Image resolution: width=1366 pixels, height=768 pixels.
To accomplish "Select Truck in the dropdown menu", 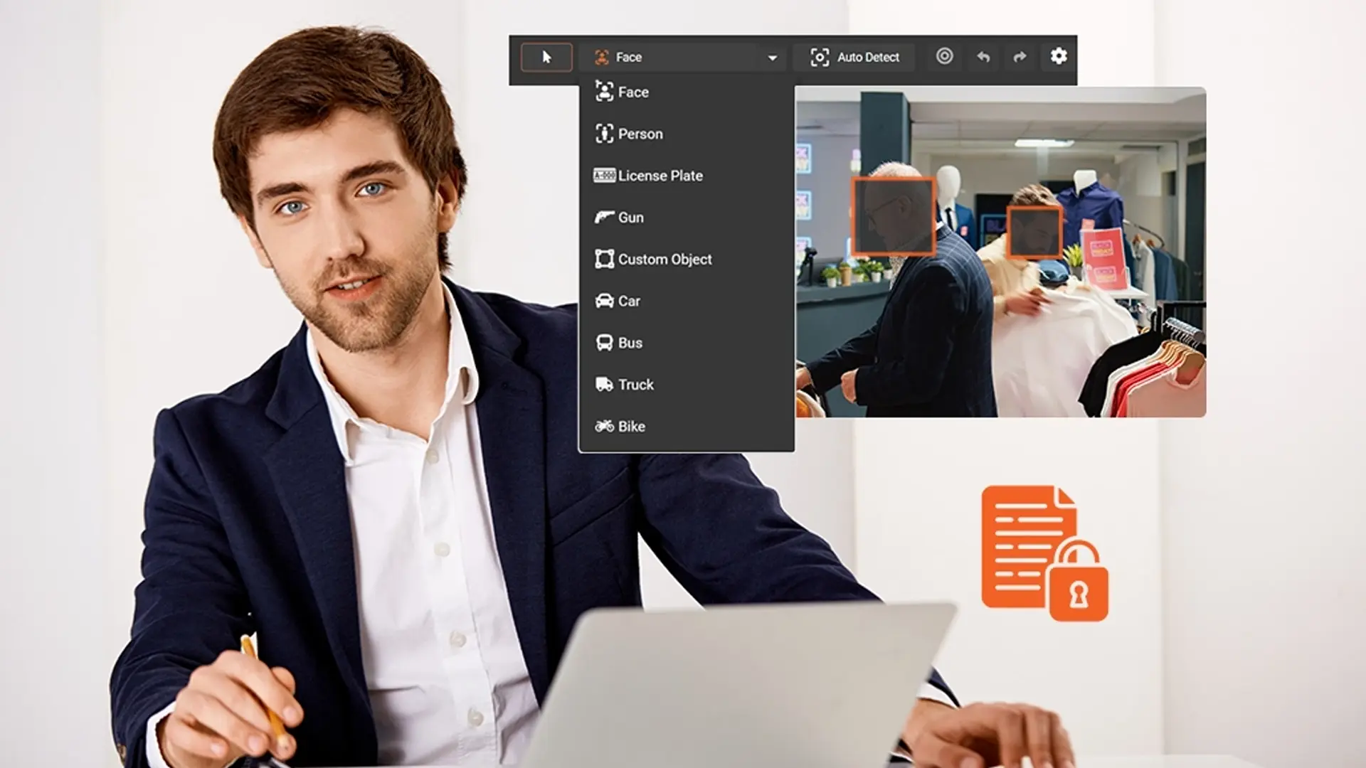I will coord(635,385).
